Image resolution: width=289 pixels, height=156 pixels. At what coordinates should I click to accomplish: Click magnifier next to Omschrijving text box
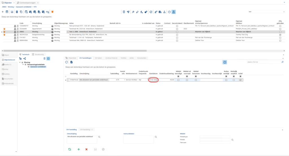pos(99,137)
